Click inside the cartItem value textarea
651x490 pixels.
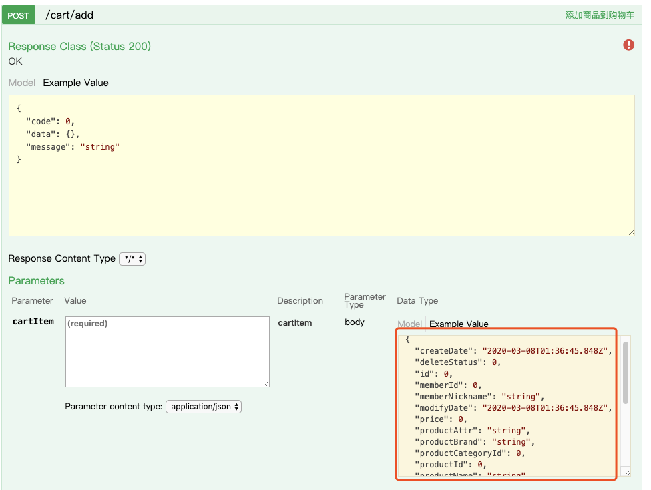point(168,352)
